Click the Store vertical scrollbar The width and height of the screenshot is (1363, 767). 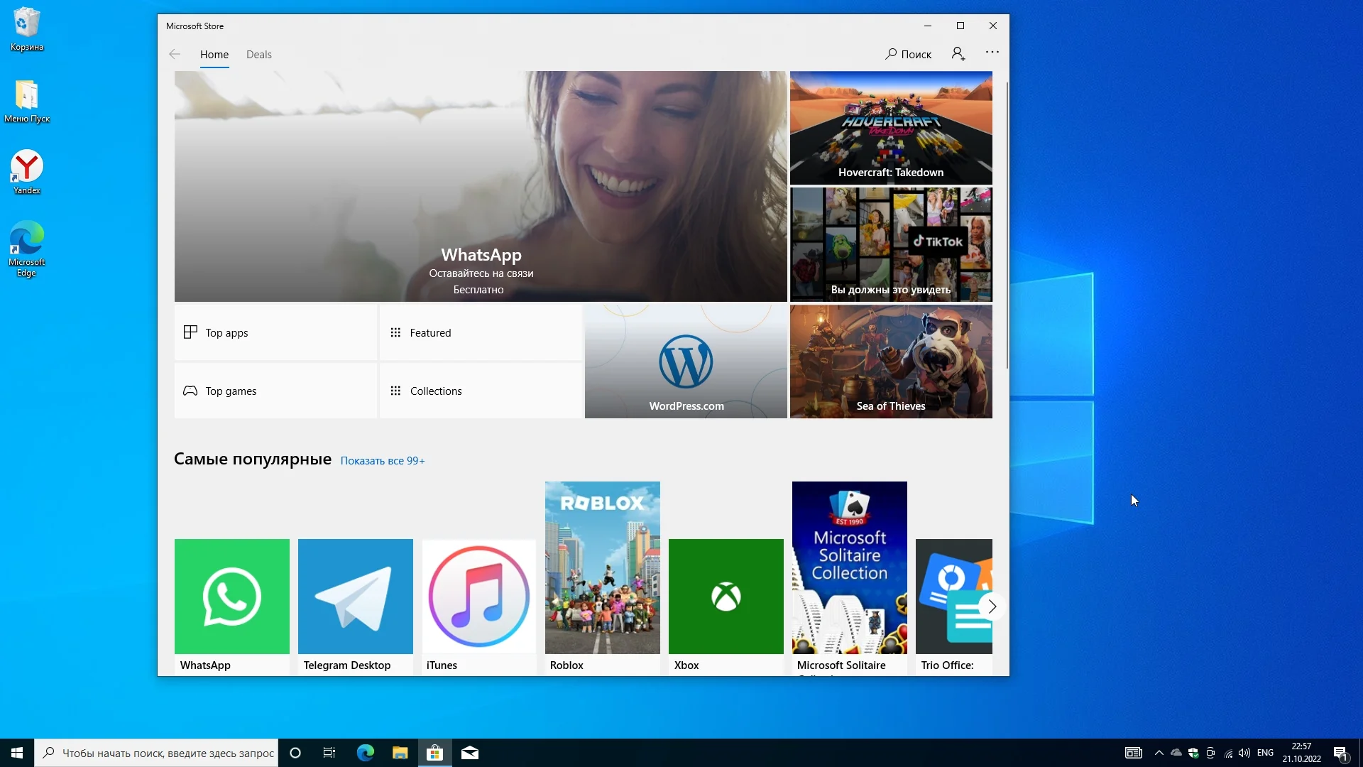[1007, 225]
